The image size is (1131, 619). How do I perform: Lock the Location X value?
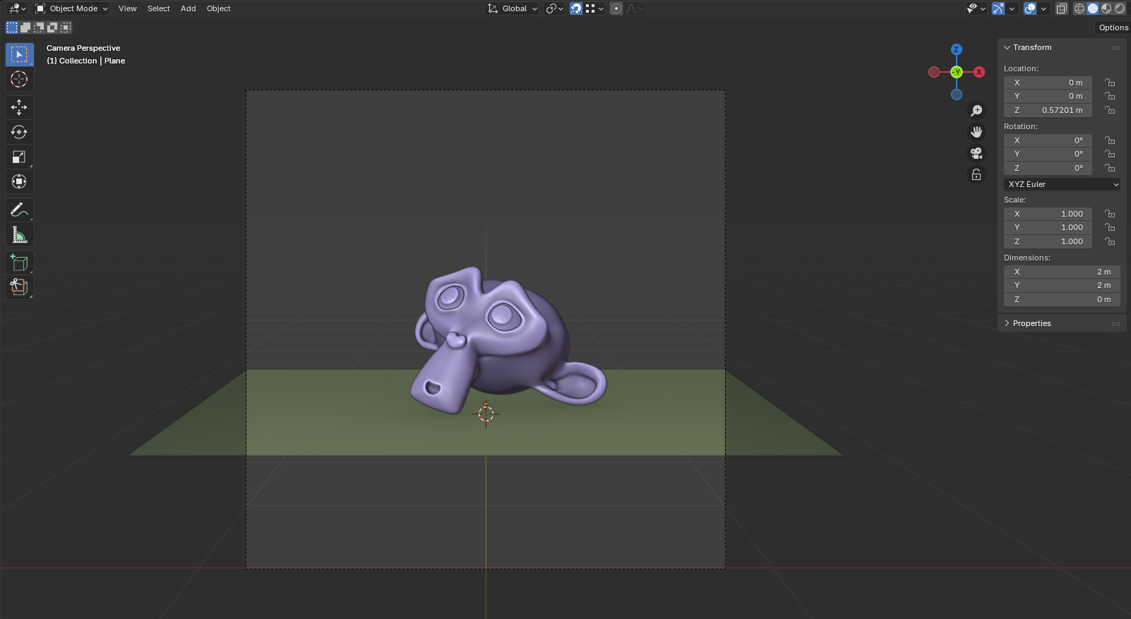click(1110, 83)
